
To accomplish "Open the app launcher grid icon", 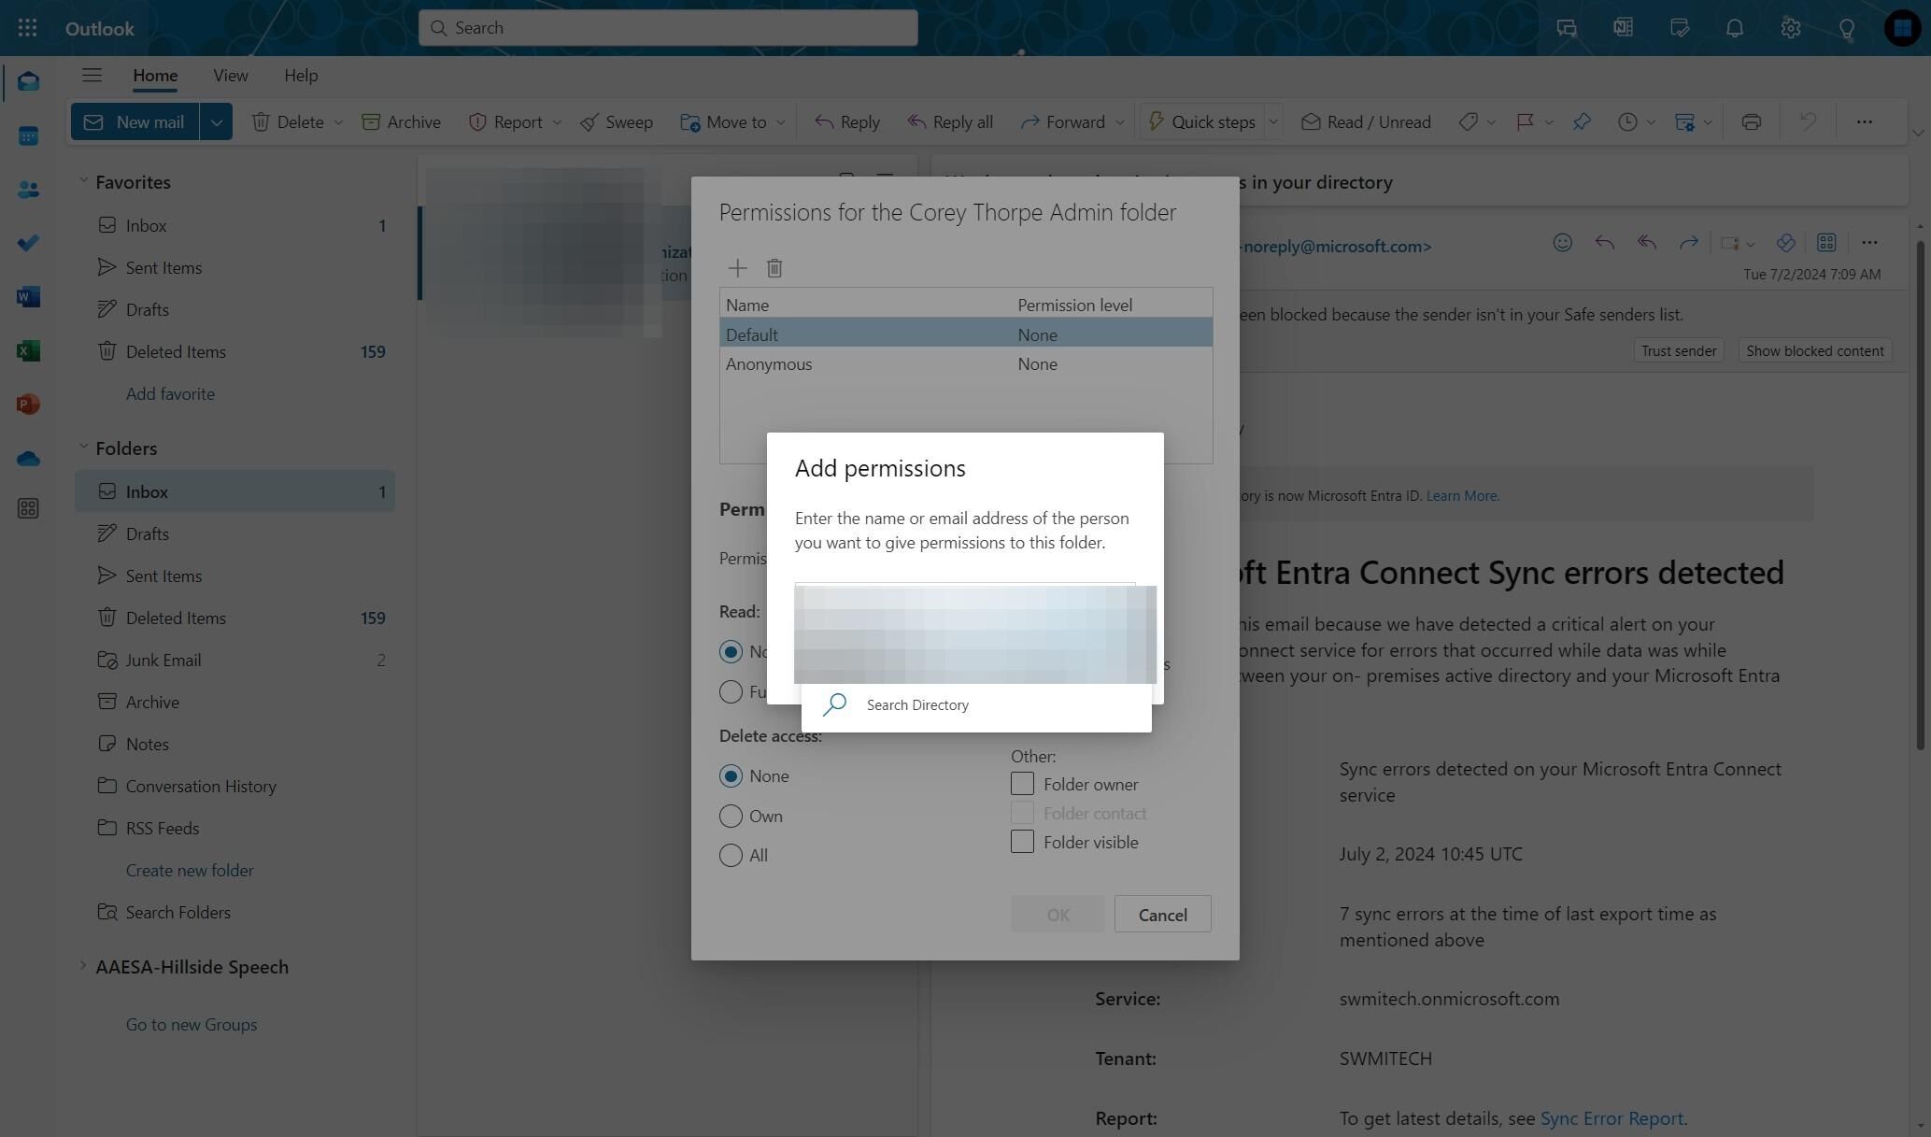I will point(27,28).
